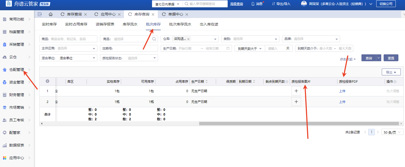The height and width of the screenshot is (167, 405).
Task: Click search magnifier in product selector
Action: coord(154,39)
